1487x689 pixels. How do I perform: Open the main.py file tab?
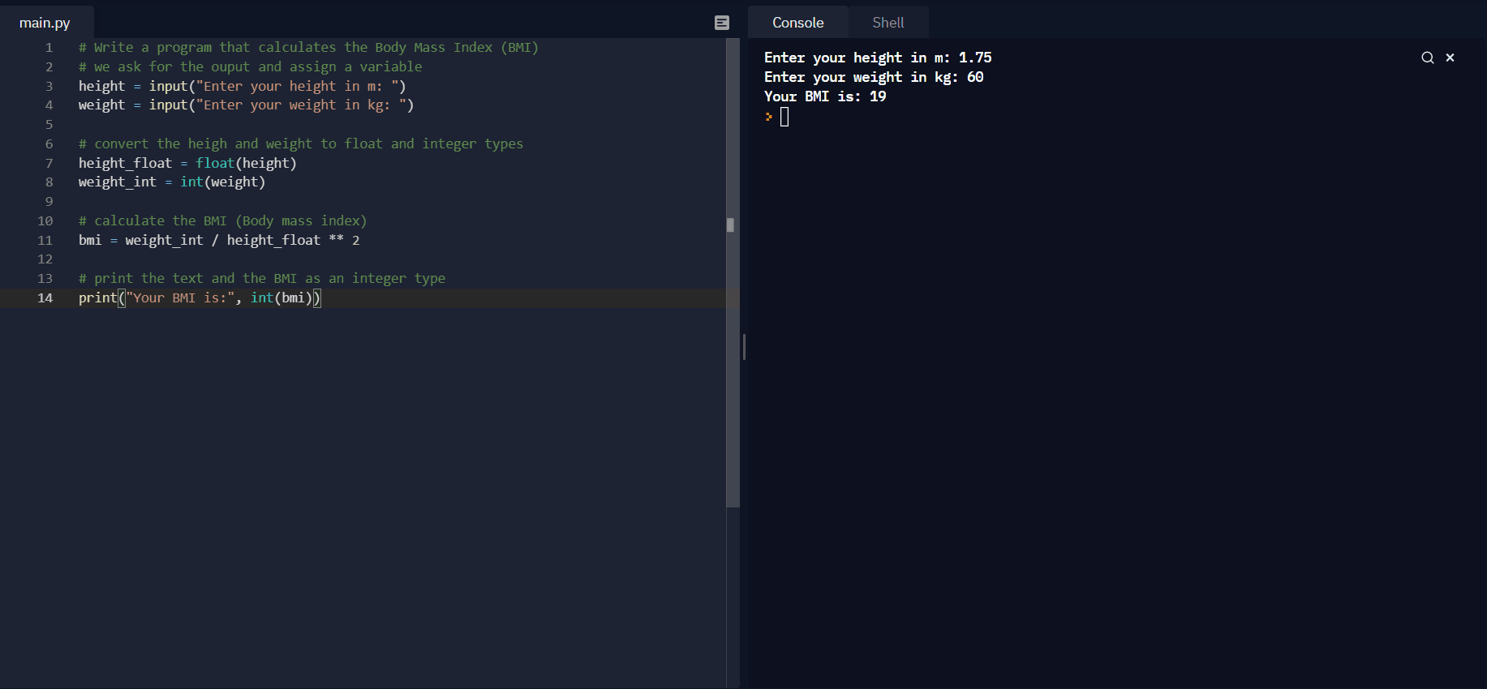click(45, 23)
